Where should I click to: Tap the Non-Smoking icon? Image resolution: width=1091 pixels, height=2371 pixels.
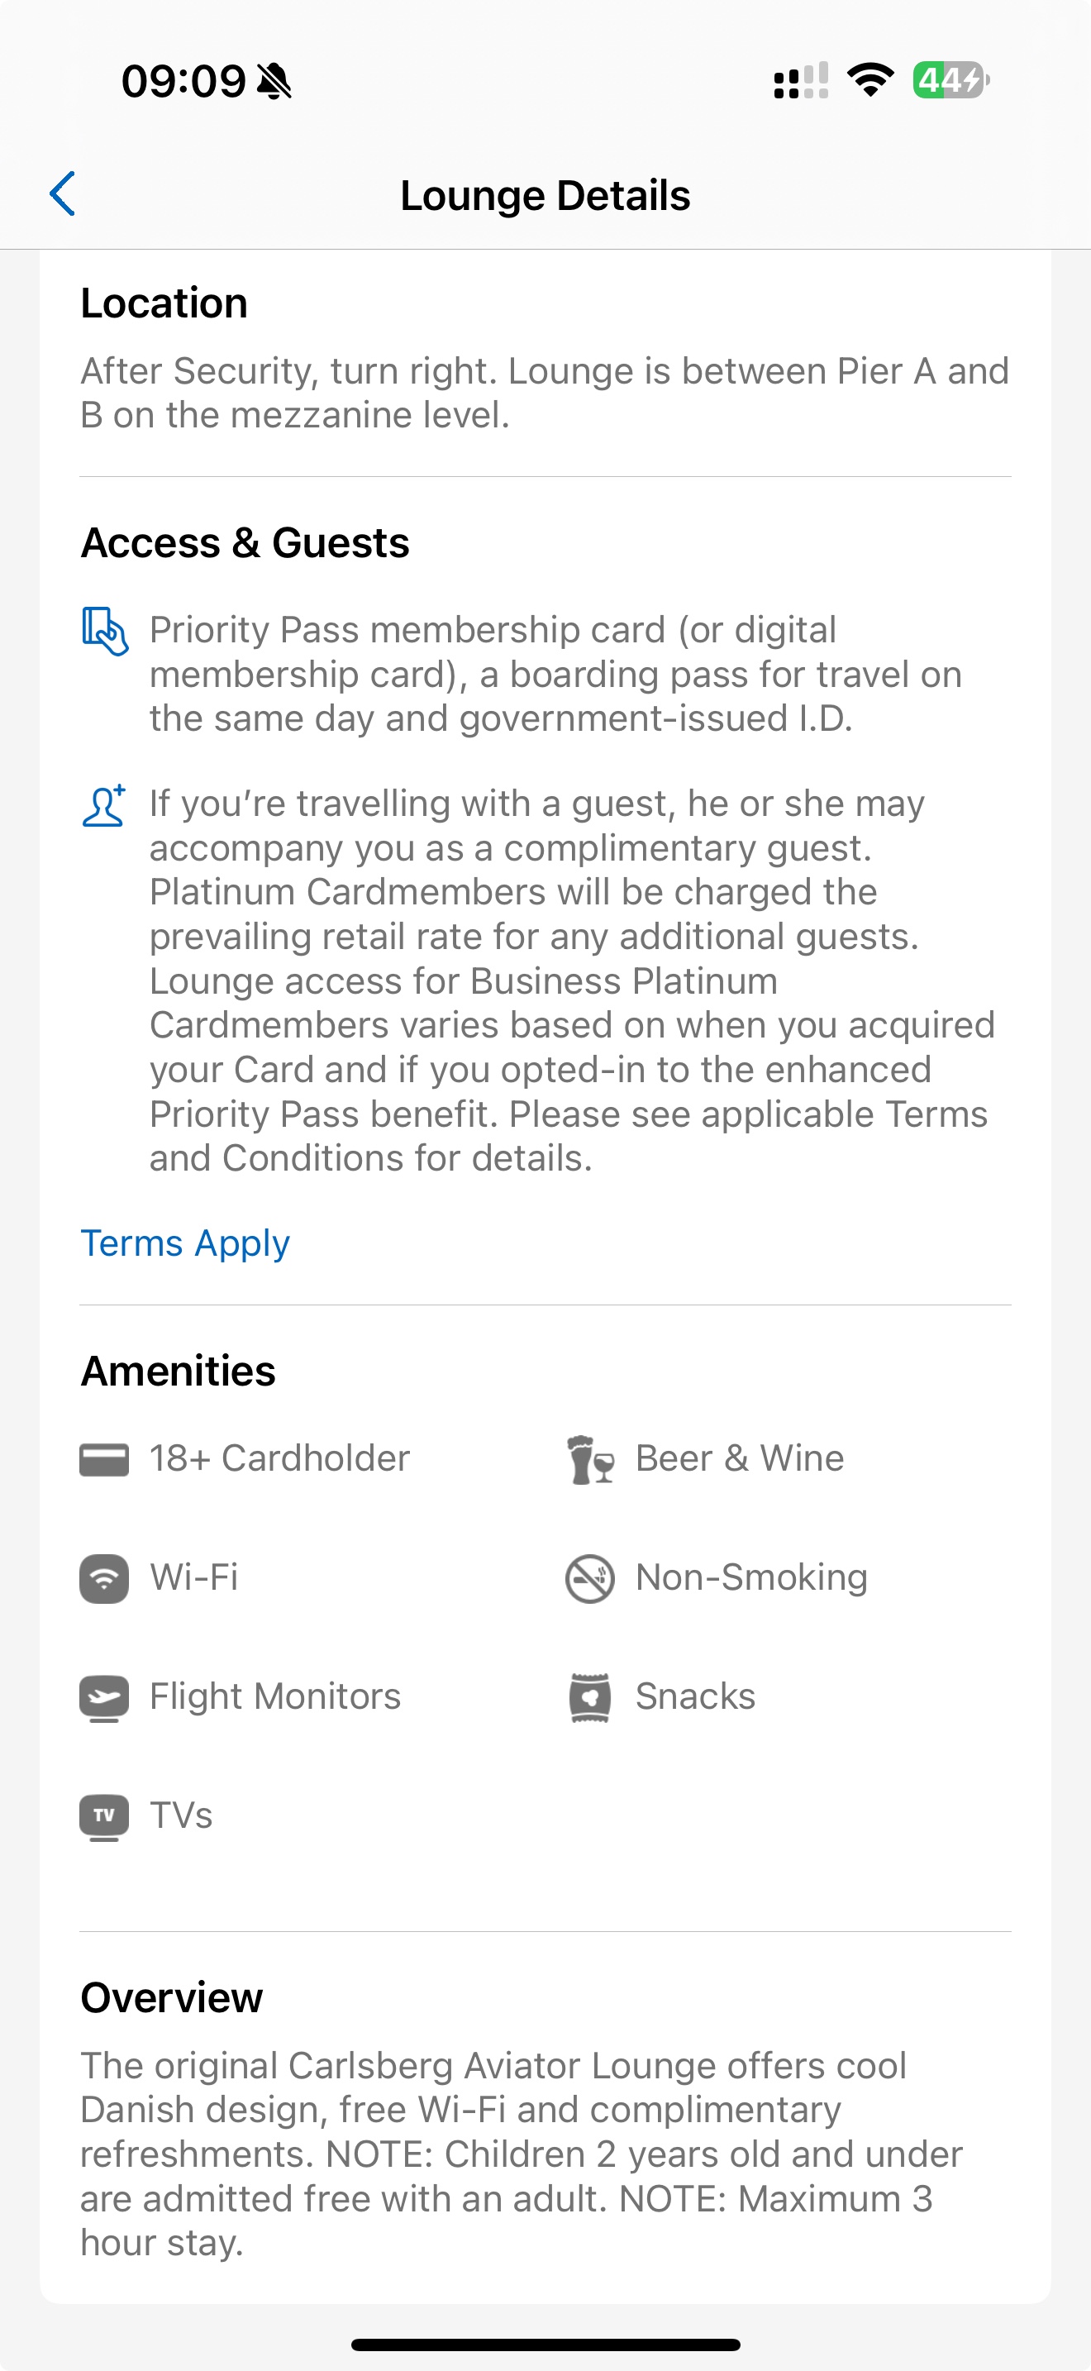tap(589, 1577)
